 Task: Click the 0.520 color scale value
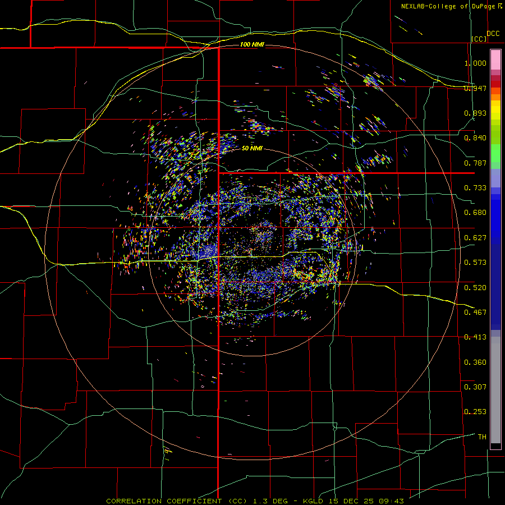475,288
